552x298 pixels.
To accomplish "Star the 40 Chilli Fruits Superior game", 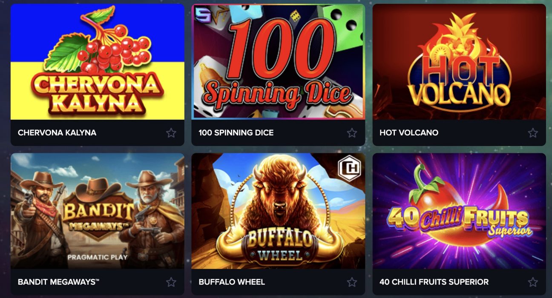I will [x=533, y=282].
